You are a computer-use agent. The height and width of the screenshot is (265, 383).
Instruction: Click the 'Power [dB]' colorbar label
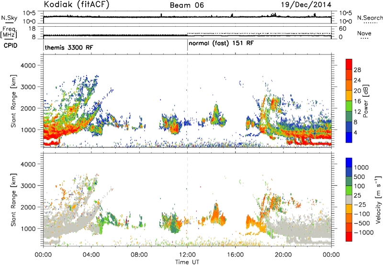(x=365, y=101)
